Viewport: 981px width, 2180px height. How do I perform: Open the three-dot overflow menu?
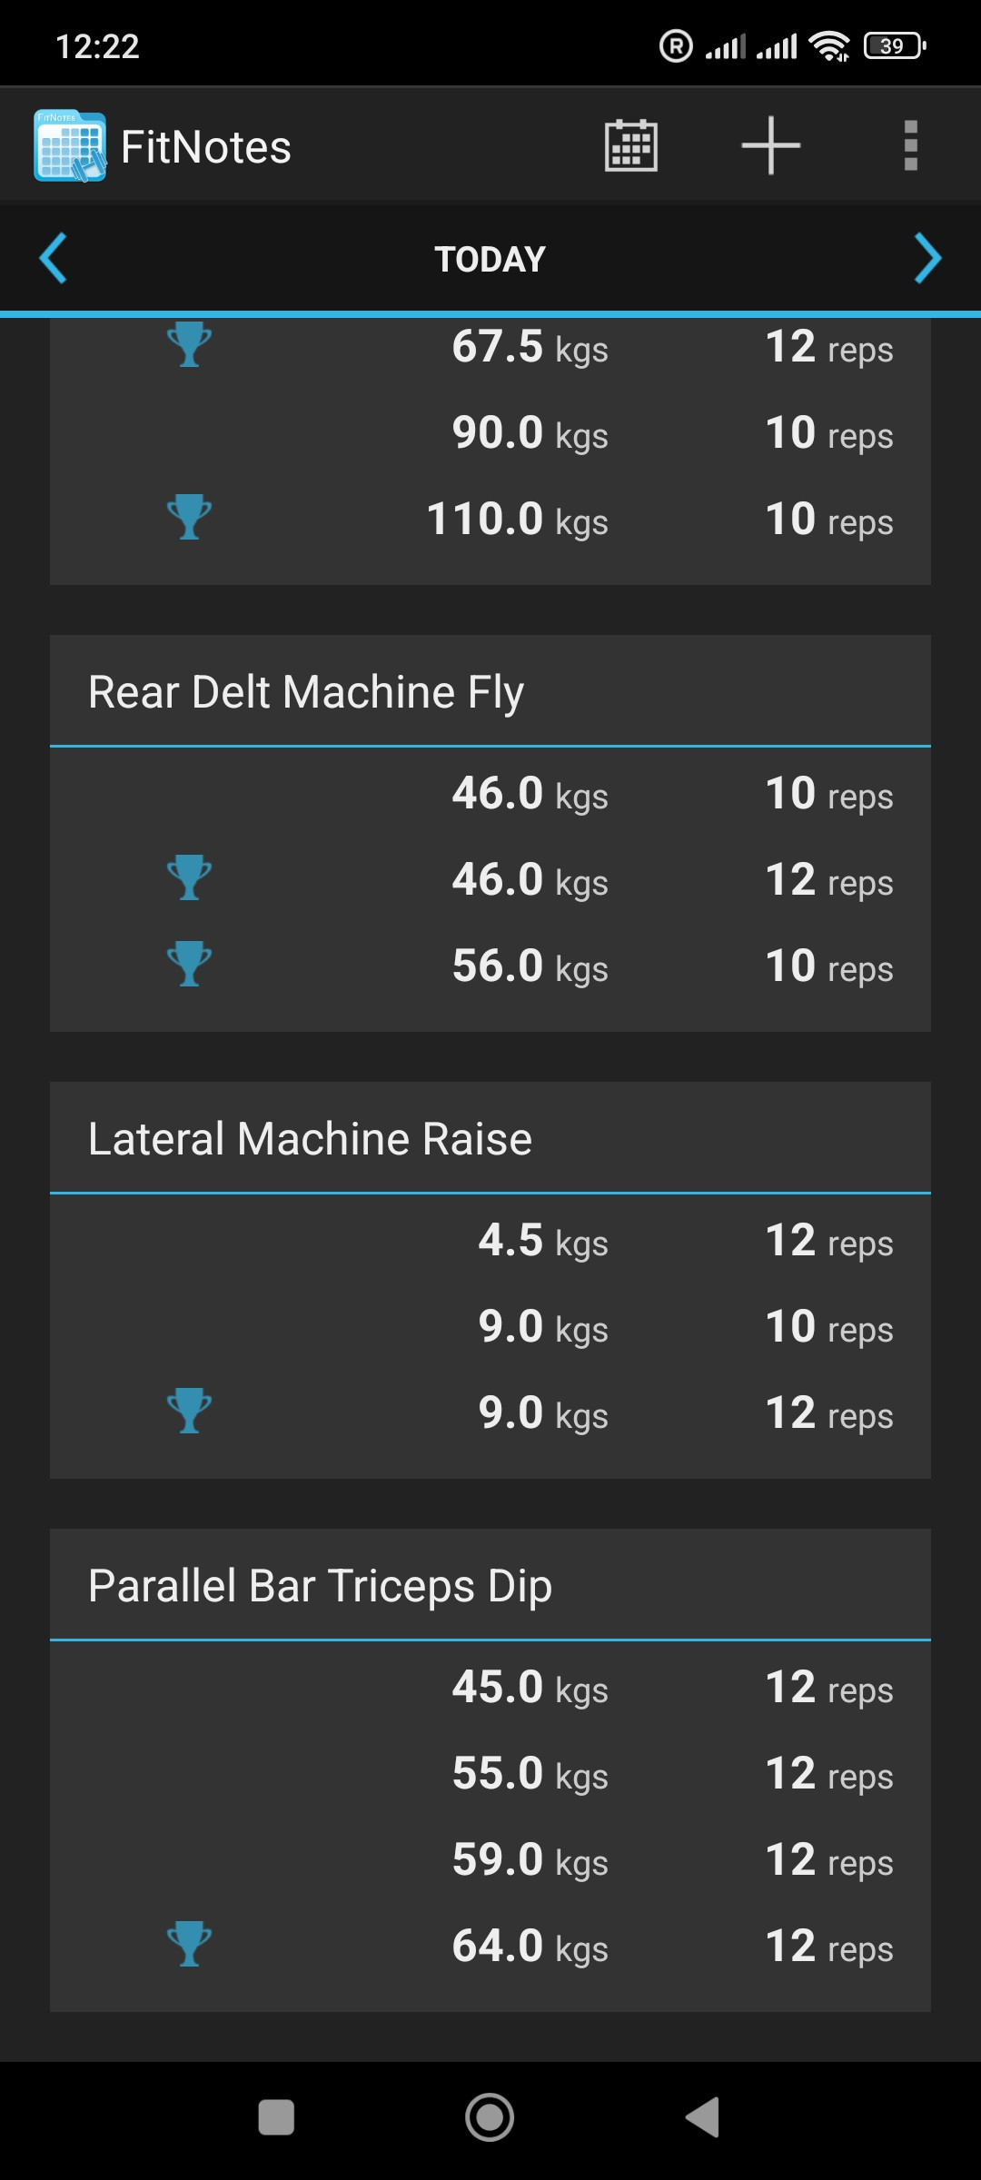[x=910, y=145]
